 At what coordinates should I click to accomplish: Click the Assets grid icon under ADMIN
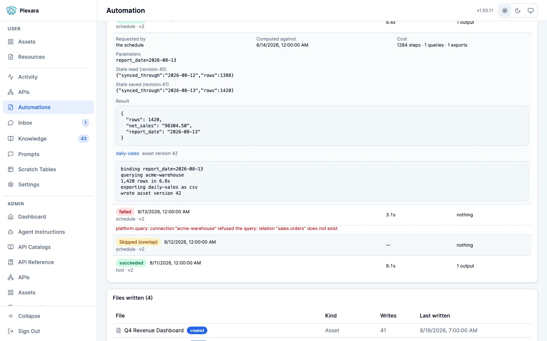click(11, 293)
